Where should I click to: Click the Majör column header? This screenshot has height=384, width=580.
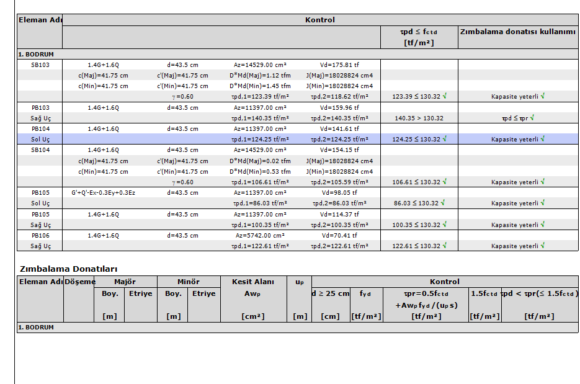[125, 282]
